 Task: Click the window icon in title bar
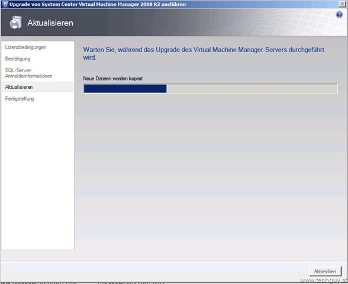pyautogui.click(x=5, y=4)
